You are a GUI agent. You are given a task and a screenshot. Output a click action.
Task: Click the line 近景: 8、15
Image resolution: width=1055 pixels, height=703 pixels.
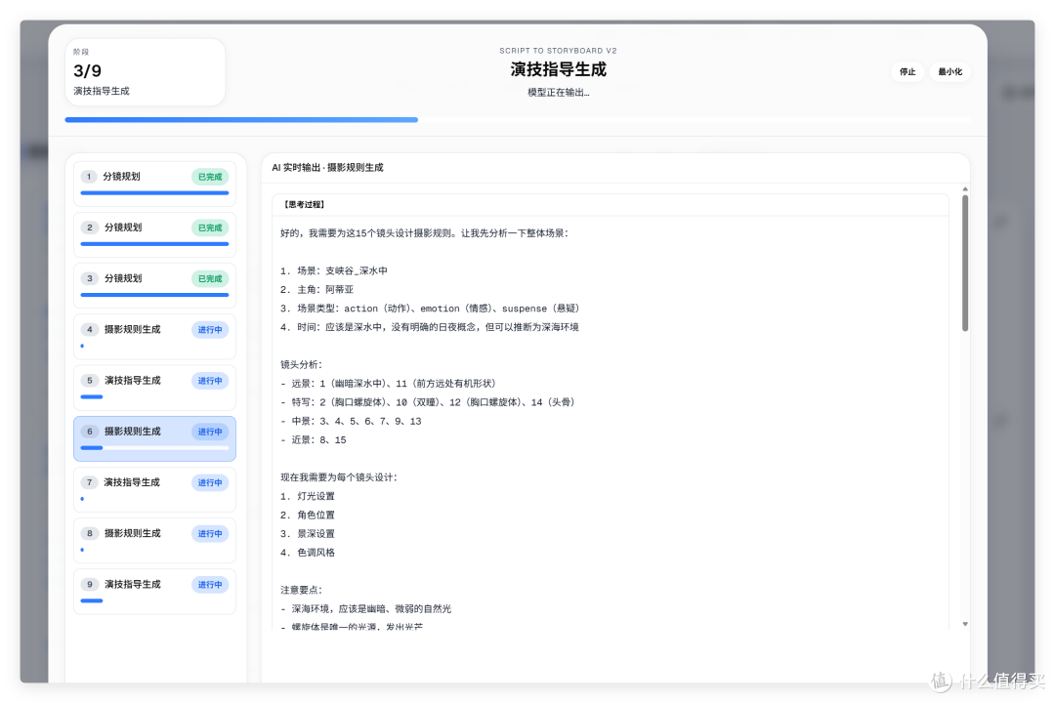[314, 440]
